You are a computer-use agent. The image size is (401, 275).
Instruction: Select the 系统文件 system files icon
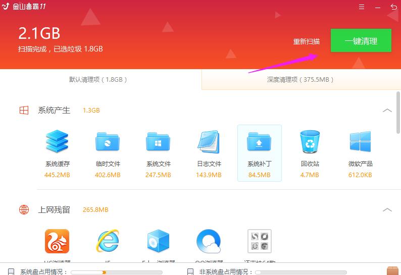(x=158, y=142)
